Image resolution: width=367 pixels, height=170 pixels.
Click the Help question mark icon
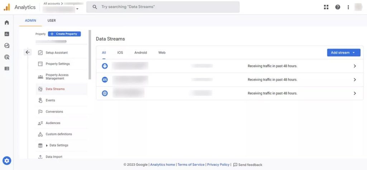click(x=338, y=7)
